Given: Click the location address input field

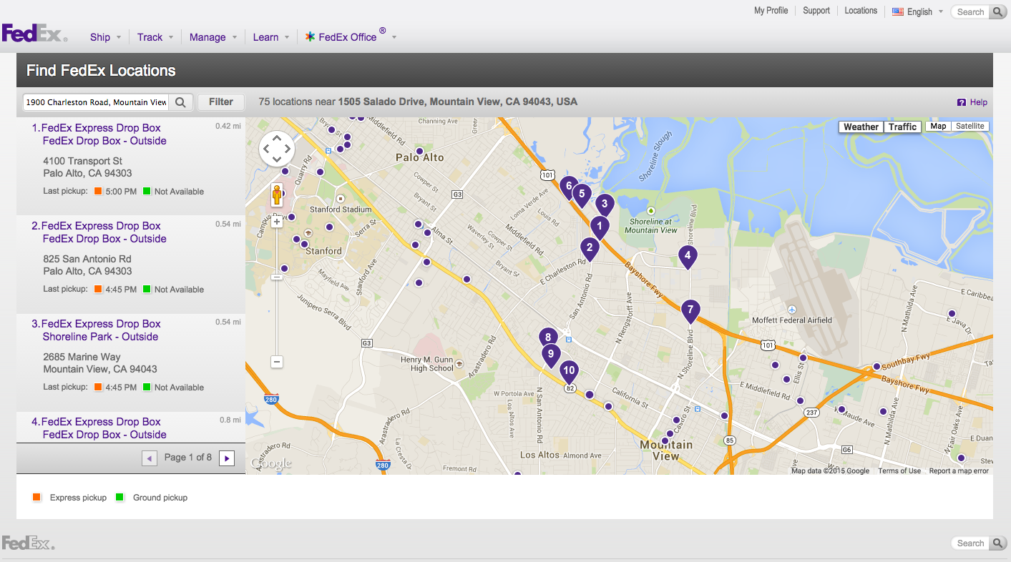Looking at the screenshot, I should [x=97, y=102].
